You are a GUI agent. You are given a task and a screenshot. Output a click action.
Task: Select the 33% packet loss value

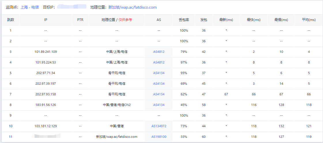pyautogui.click(x=184, y=137)
